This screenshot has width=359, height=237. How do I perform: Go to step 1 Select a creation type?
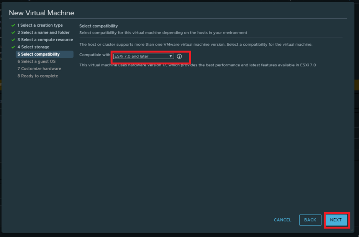[x=40, y=25]
